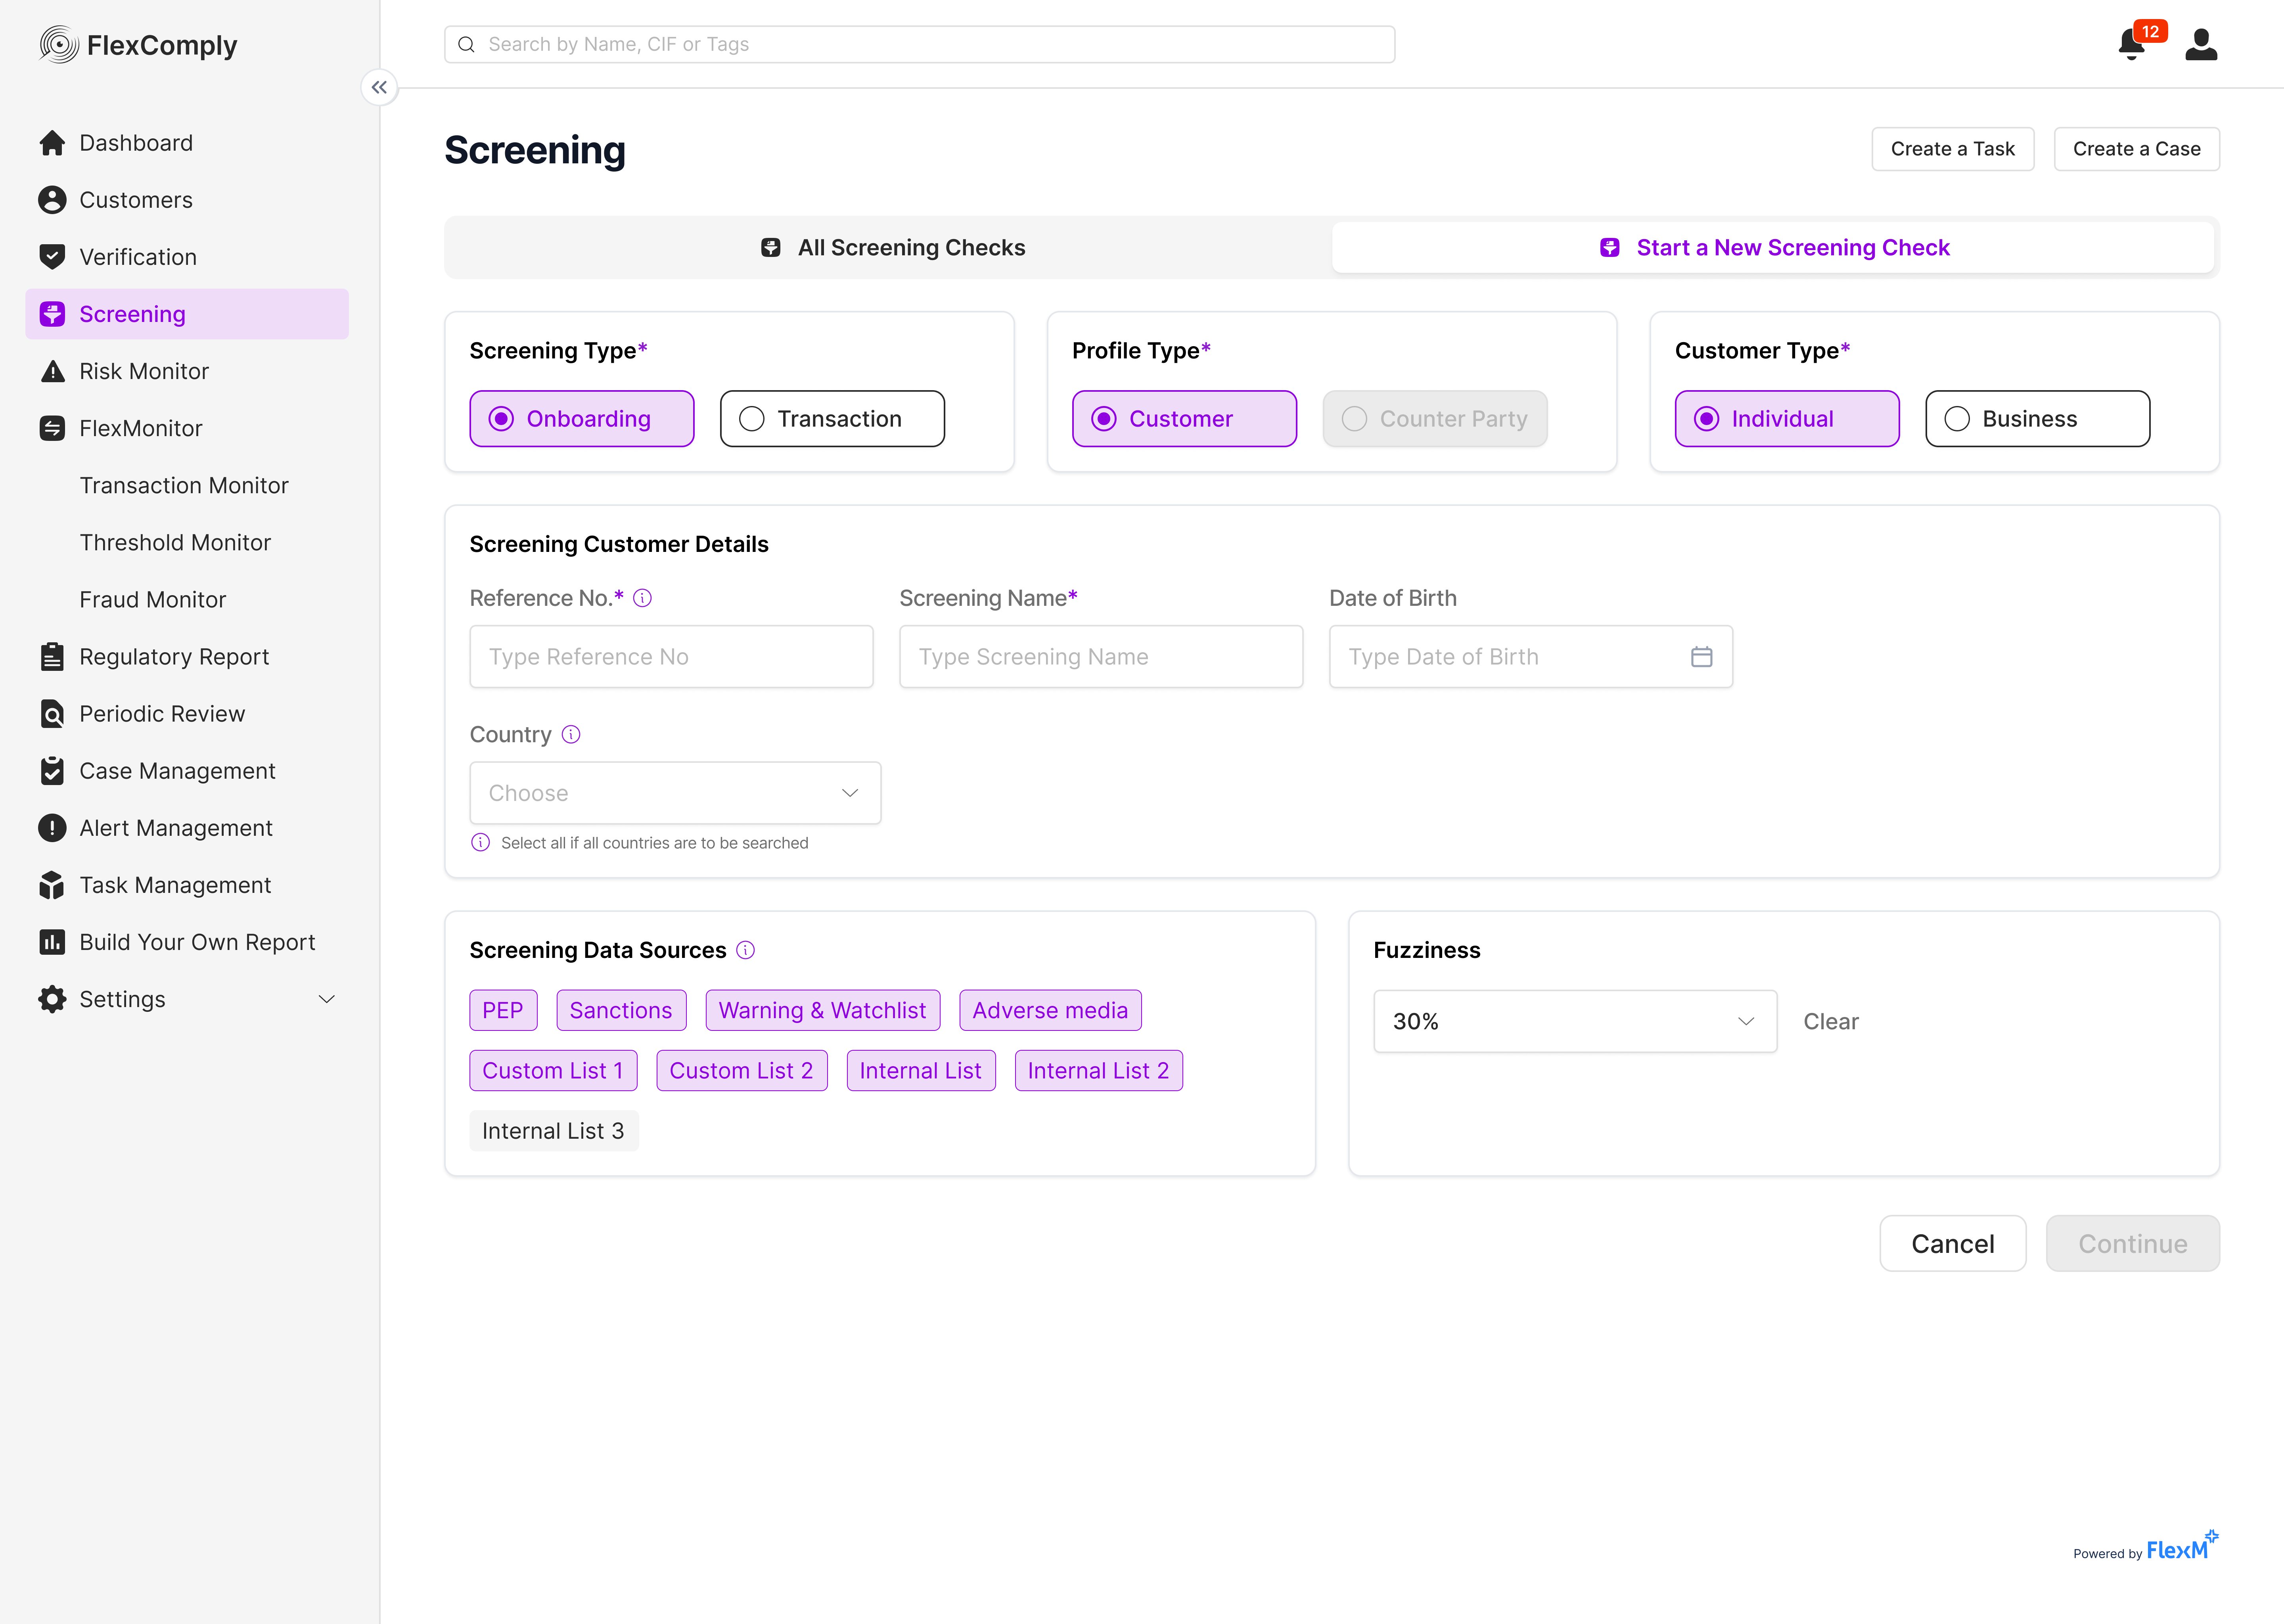Click the FlexComply logo icon

coord(59,45)
